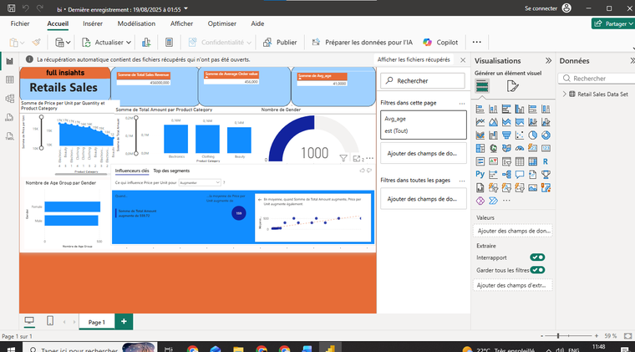
Task: Open the table view from left sidebar
Action: coord(9,79)
